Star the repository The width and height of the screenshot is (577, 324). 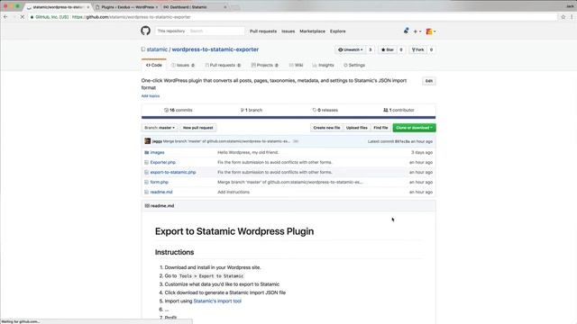(388, 49)
